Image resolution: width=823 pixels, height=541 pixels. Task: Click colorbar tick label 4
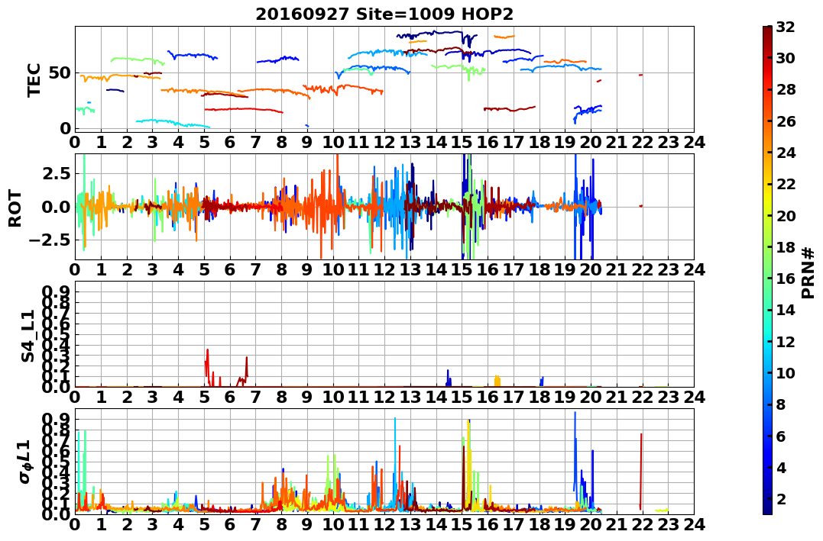pos(781,467)
